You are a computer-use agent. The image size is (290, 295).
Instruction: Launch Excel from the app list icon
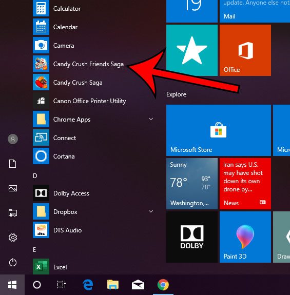coord(41,267)
